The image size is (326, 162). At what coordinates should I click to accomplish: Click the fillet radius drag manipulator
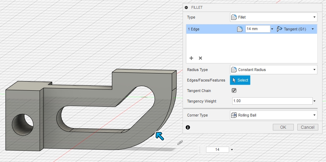click(160, 136)
